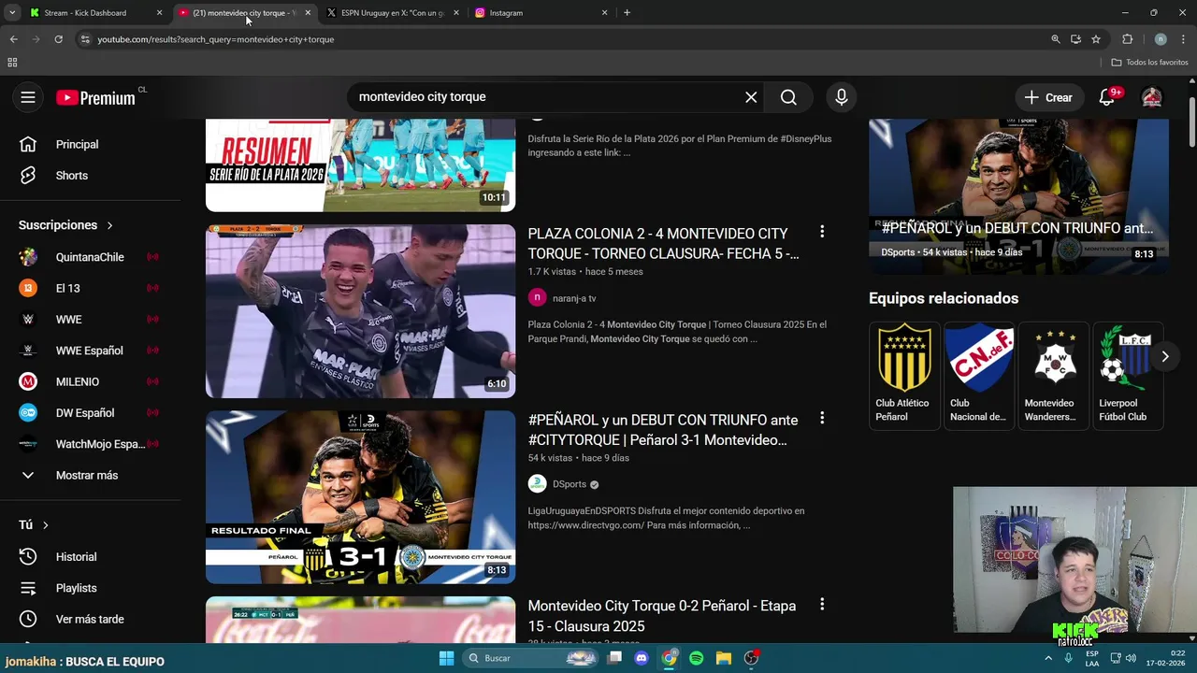
Task: Clear the search box with the X
Action: (x=751, y=97)
